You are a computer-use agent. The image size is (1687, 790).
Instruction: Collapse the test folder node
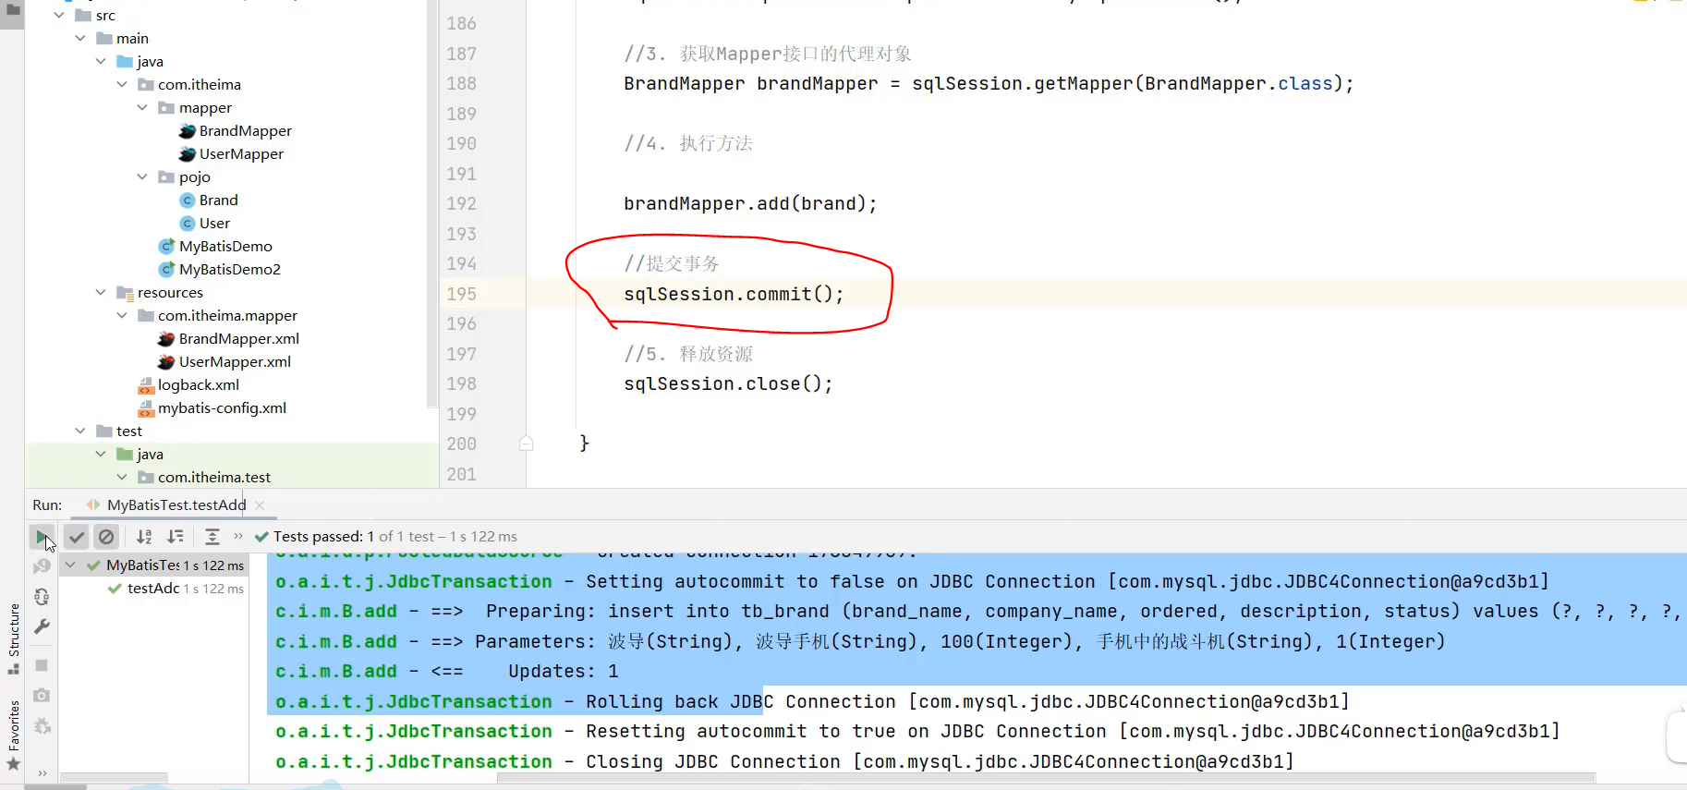click(x=80, y=431)
